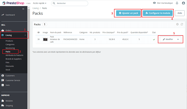The height and width of the screenshot is (109, 187).
Task: Open the user account avatar icon
Action: (184, 3)
